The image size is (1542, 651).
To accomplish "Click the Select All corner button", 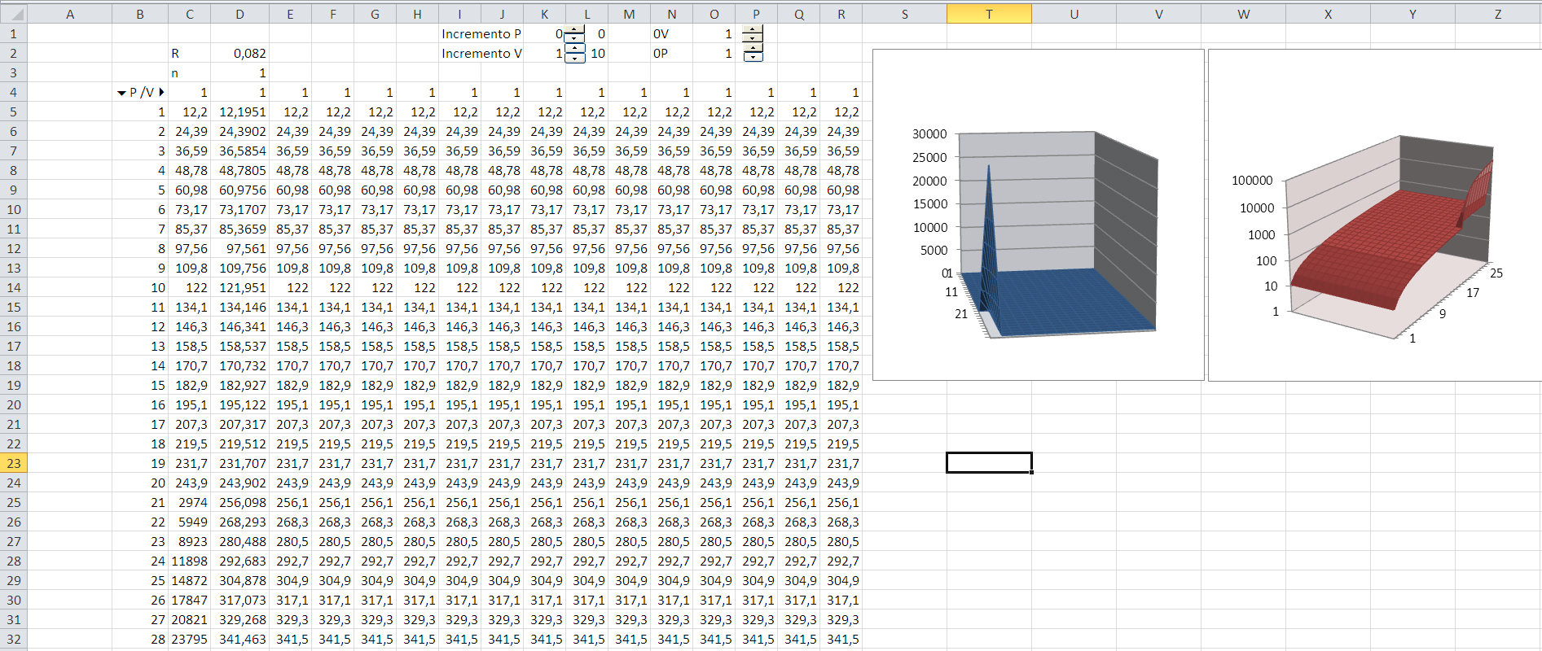I will tap(14, 14).
